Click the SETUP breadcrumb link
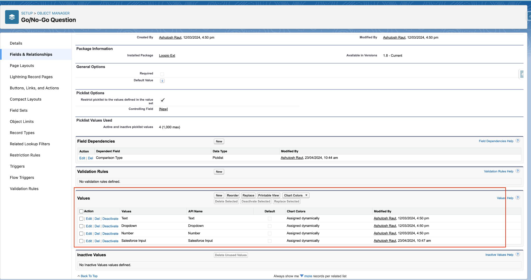 (27, 13)
